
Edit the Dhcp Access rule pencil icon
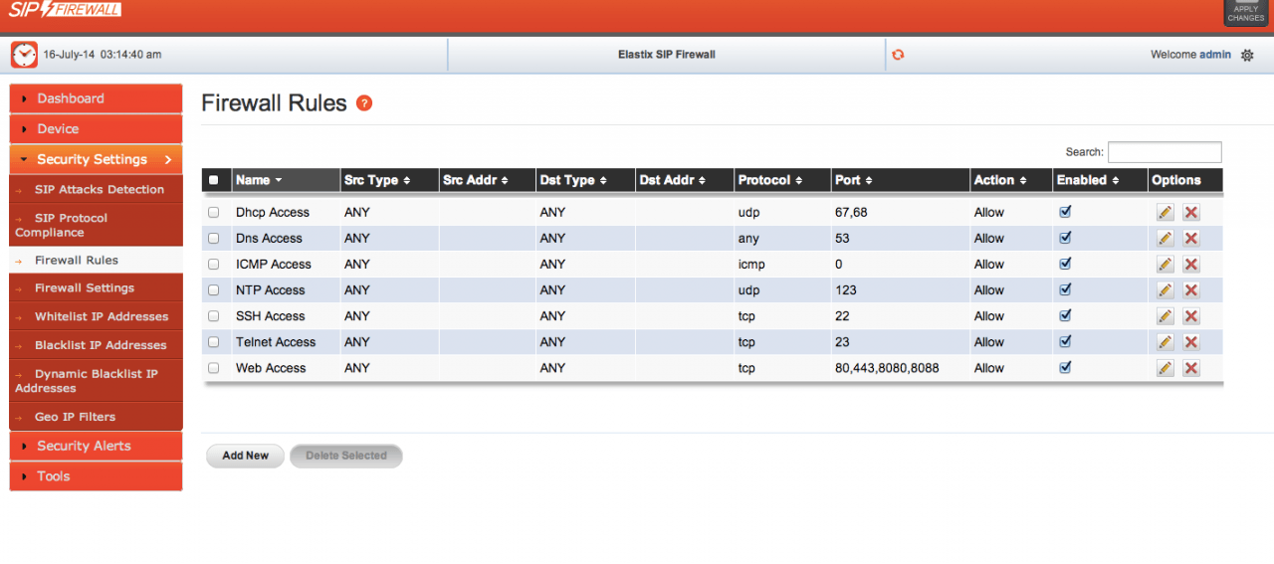click(1165, 212)
